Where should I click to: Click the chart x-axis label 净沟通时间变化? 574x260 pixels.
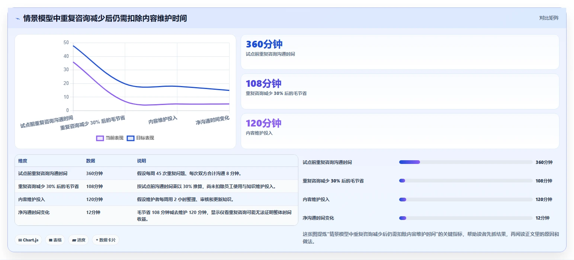point(212,120)
